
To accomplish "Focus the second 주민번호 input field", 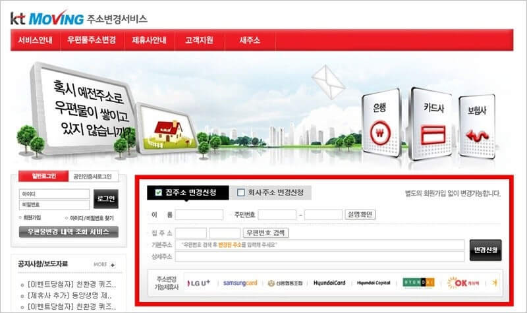I will (x=323, y=215).
